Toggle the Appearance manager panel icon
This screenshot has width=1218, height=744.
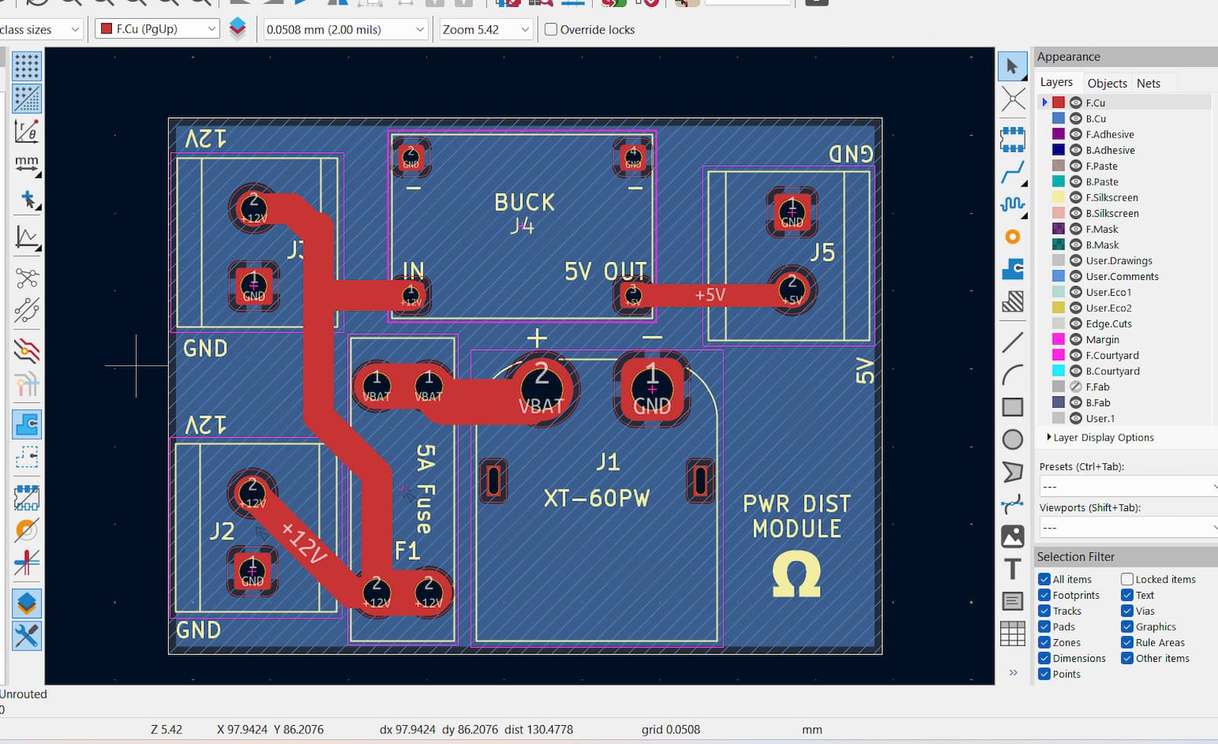click(27, 603)
